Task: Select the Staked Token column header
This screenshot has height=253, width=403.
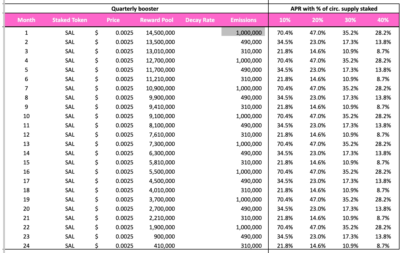Action: [69, 20]
